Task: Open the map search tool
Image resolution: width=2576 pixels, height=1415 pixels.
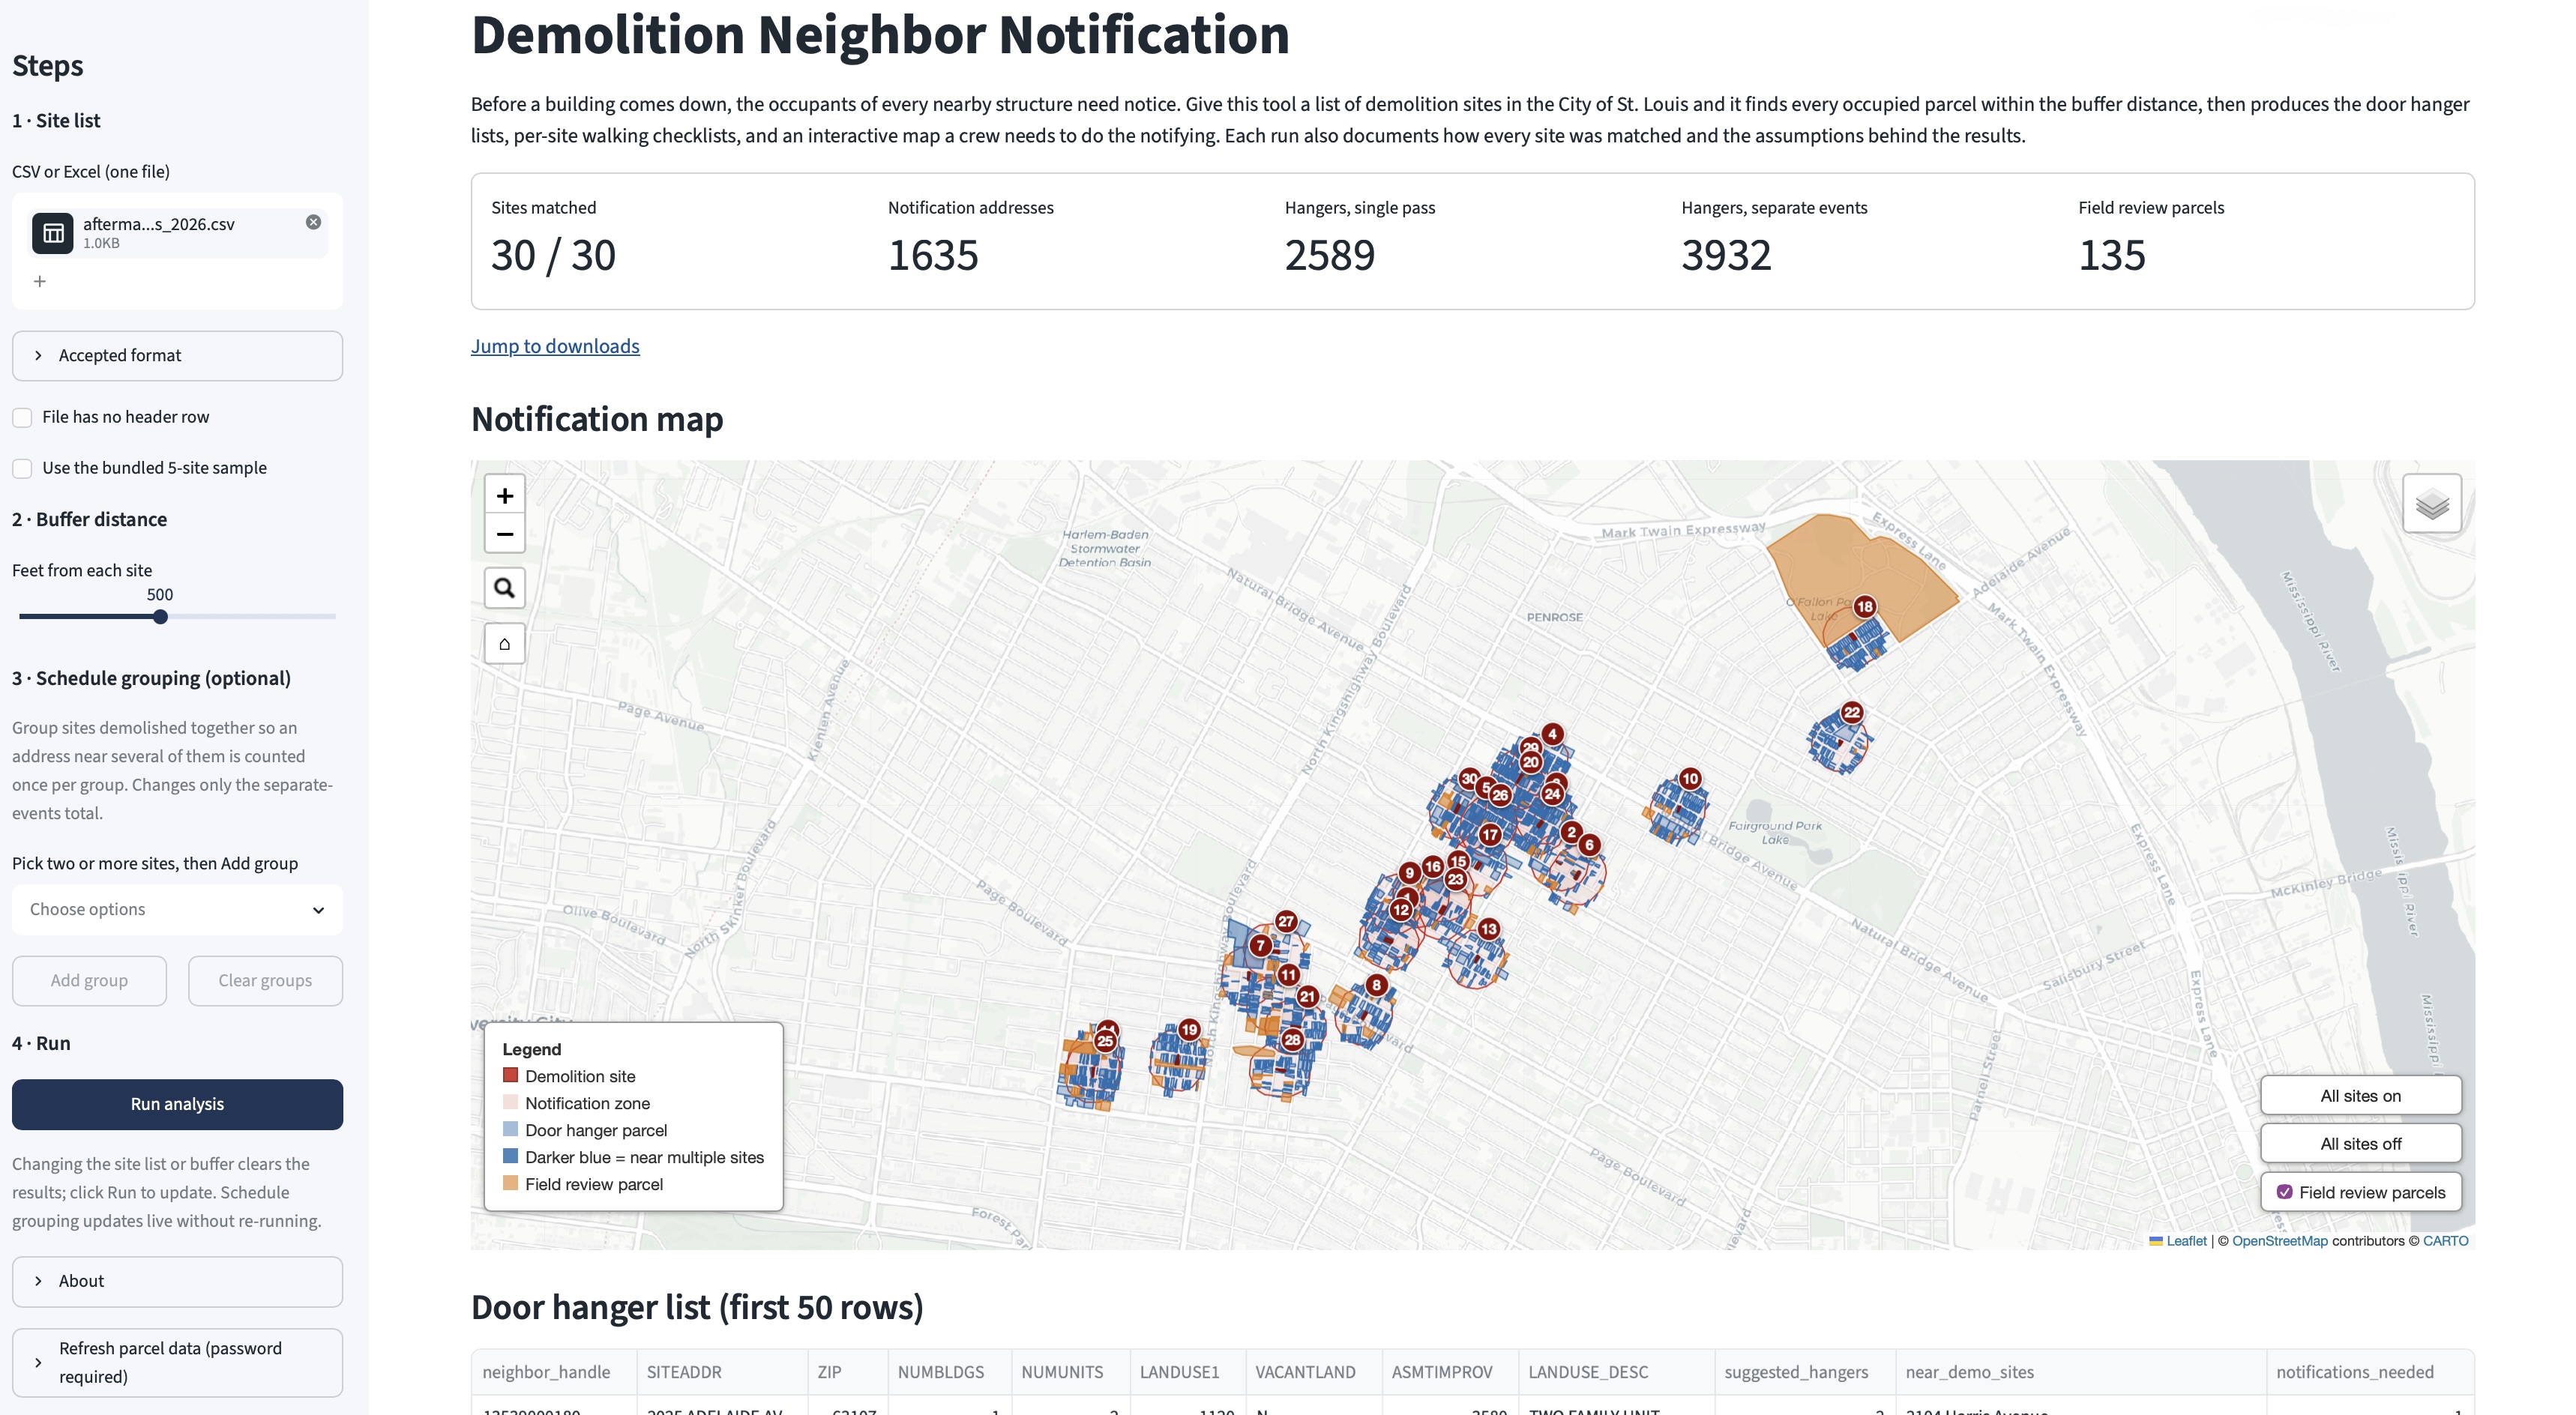Action: (x=505, y=588)
